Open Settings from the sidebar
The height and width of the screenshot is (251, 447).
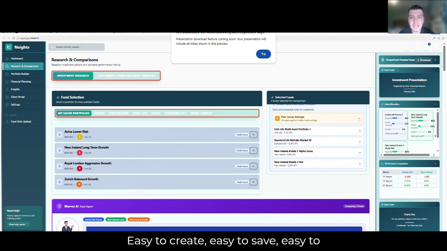15,105
